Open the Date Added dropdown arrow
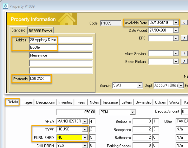The image size is (188, 148). 176,31
